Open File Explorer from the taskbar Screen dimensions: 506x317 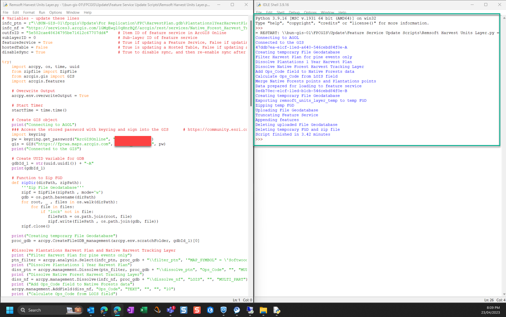click(x=263, y=310)
